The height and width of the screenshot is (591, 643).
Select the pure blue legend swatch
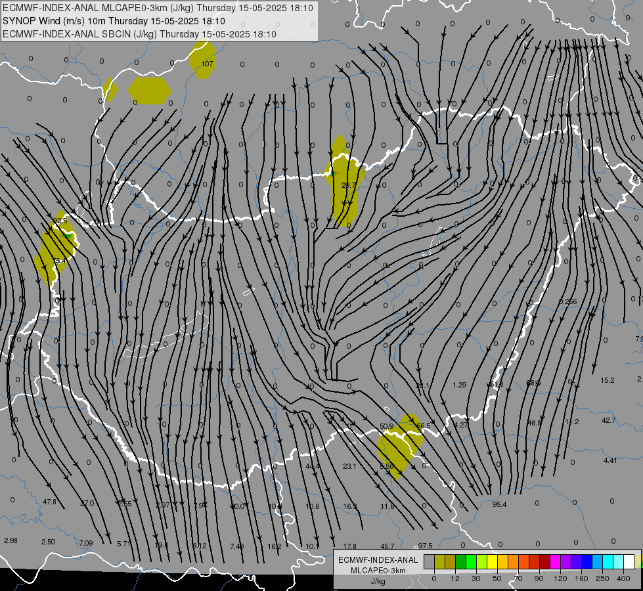587,562
